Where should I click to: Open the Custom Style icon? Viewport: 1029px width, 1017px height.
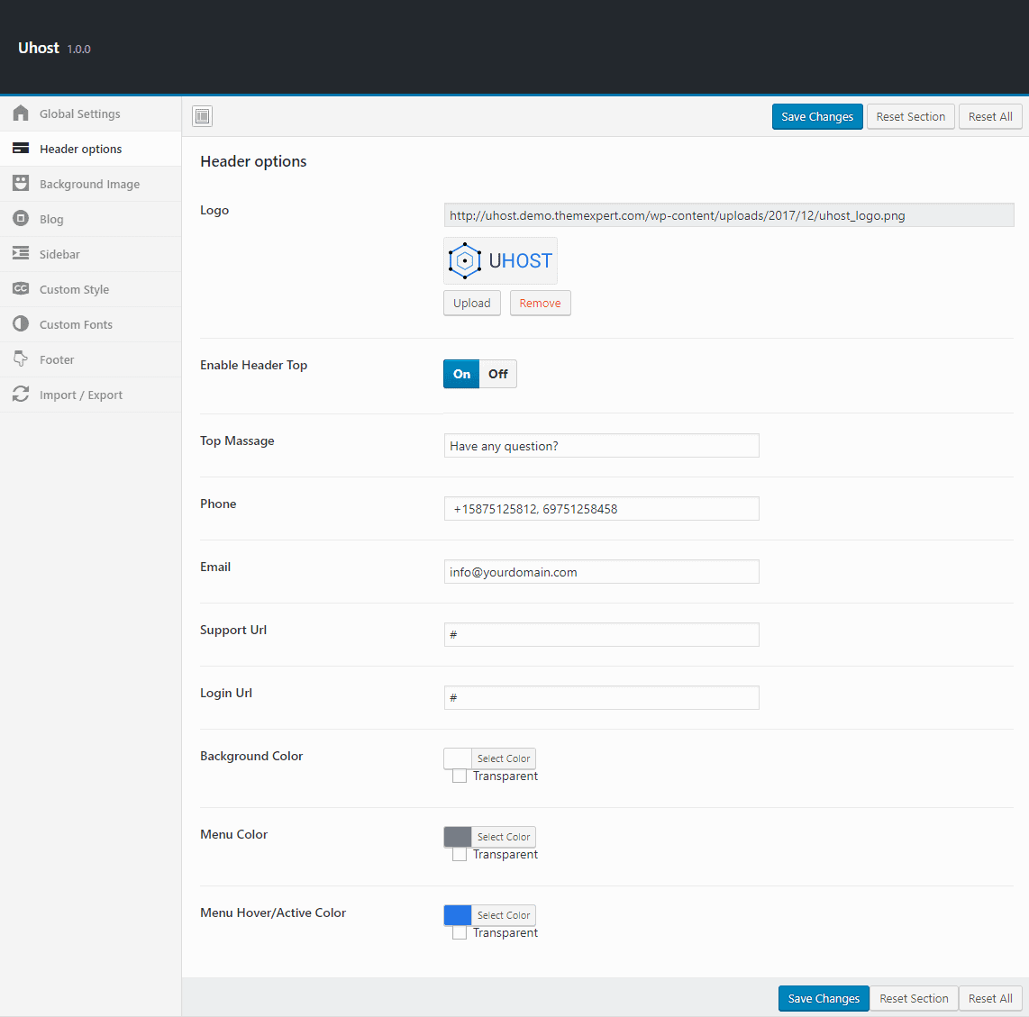tap(20, 288)
